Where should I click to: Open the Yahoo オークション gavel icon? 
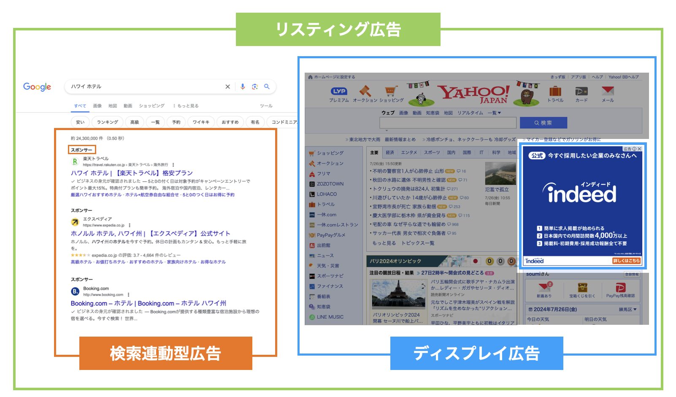[365, 92]
